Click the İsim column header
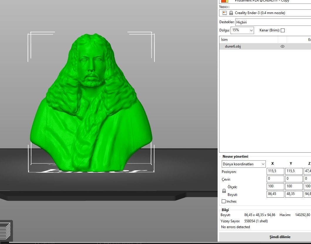311x244 pixels. pyautogui.click(x=248, y=40)
